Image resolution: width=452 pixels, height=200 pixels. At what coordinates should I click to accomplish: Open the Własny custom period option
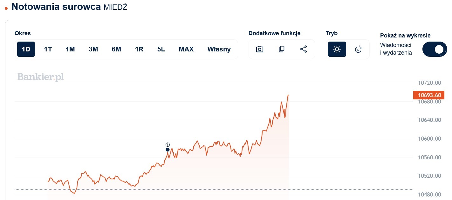(x=219, y=49)
